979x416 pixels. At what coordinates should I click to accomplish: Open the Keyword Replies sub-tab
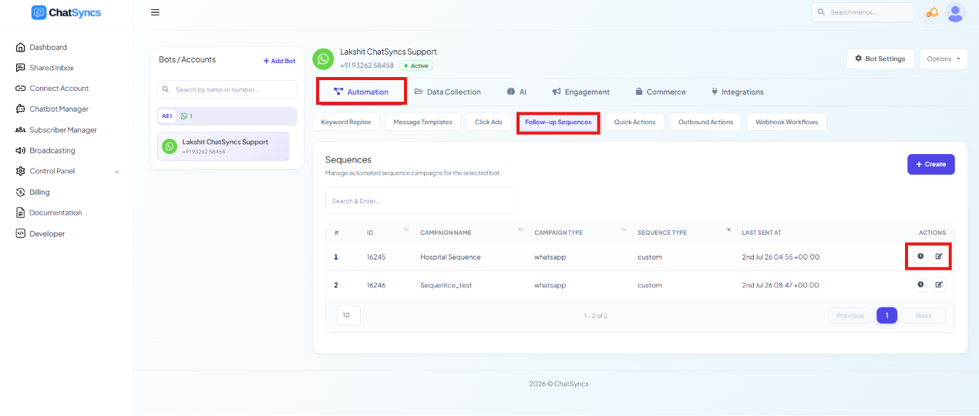tap(346, 122)
